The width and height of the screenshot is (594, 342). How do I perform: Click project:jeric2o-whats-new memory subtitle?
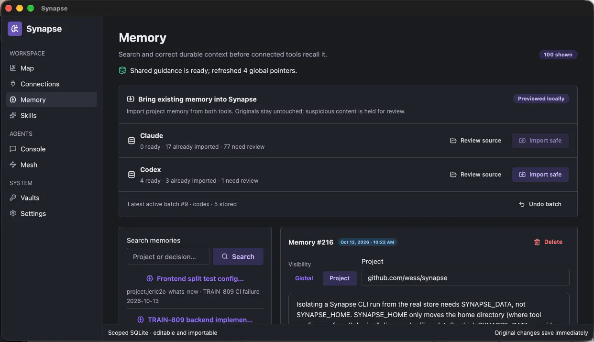coord(193,292)
